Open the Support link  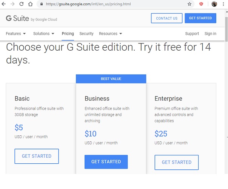[192, 34]
